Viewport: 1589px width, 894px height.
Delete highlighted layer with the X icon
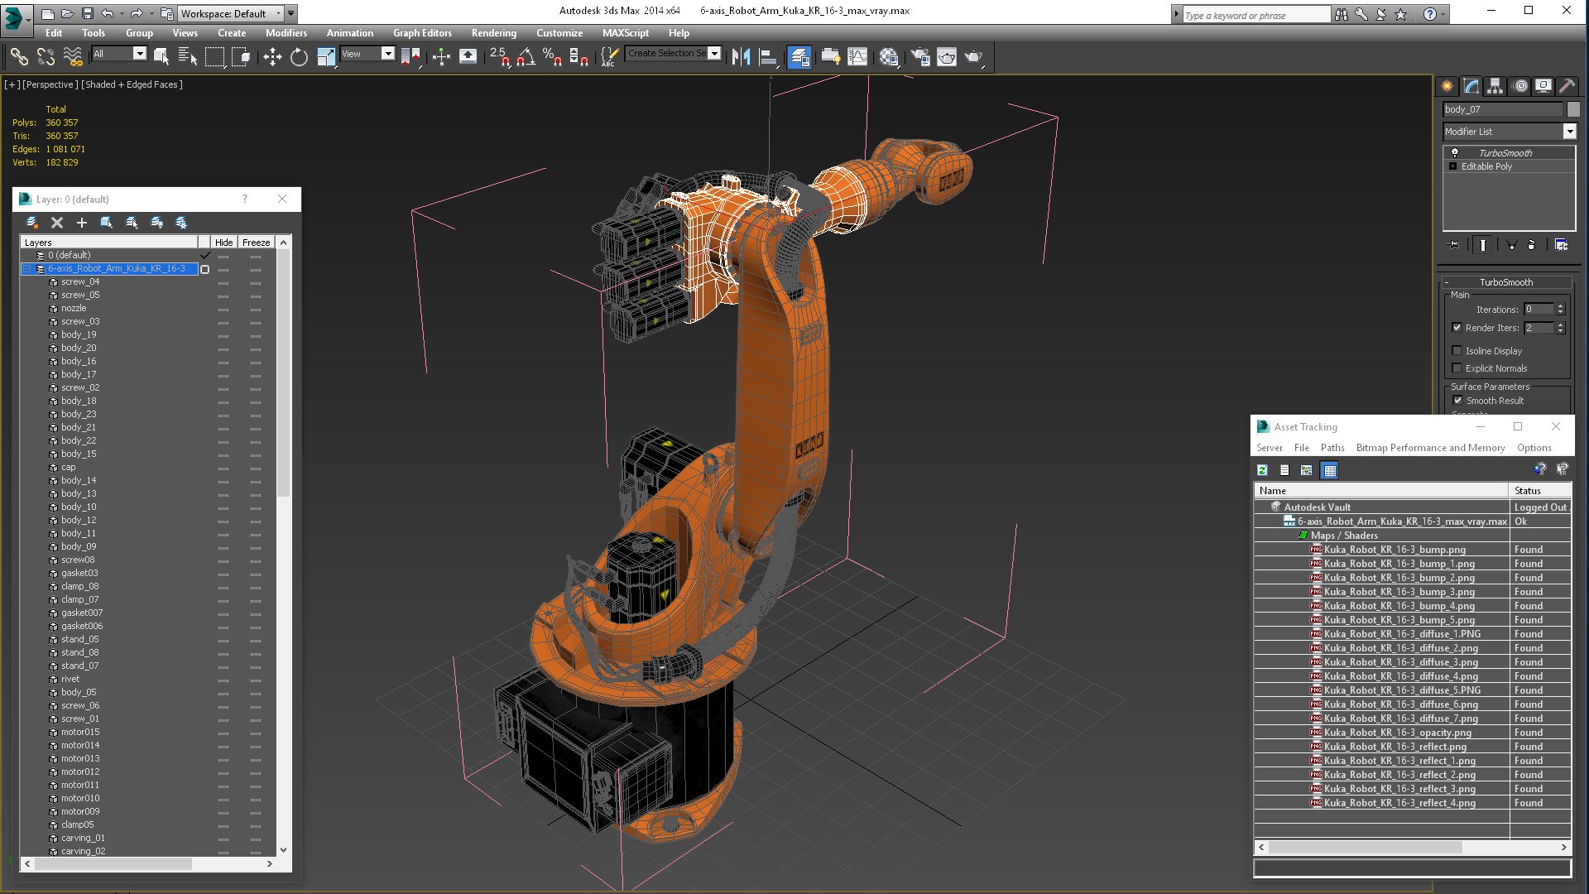[57, 222]
